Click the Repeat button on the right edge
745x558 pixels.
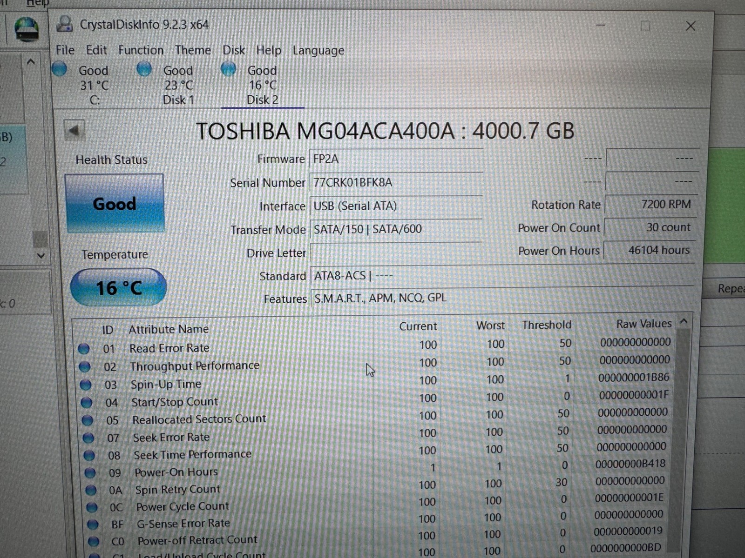click(x=733, y=288)
